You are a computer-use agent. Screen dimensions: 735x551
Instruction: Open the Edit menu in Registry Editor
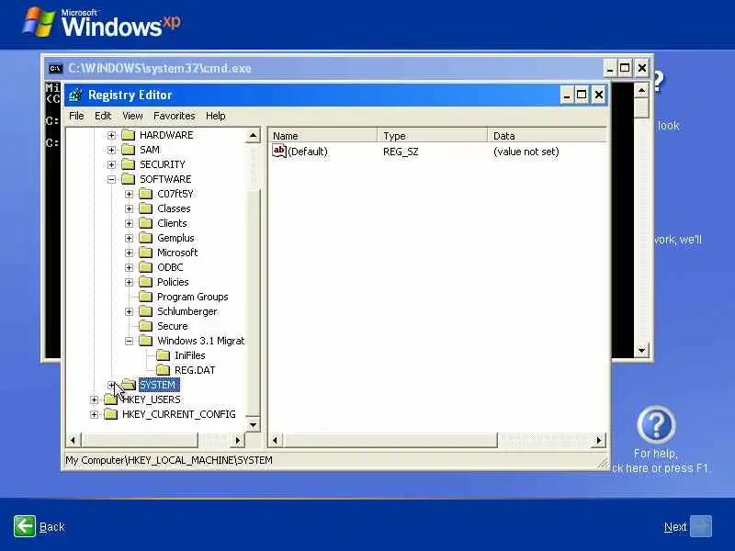pyautogui.click(x=103, y=116)
